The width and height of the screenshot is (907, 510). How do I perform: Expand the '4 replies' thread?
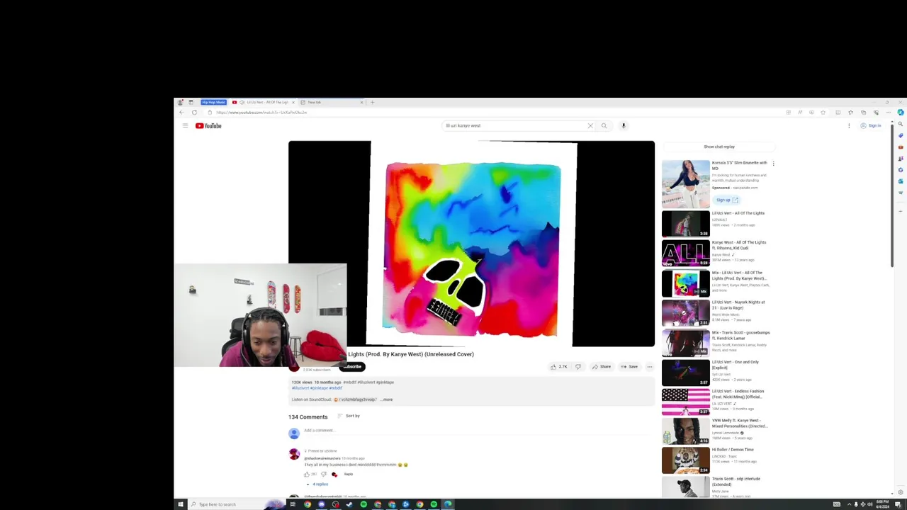click(x=317, y=484)
